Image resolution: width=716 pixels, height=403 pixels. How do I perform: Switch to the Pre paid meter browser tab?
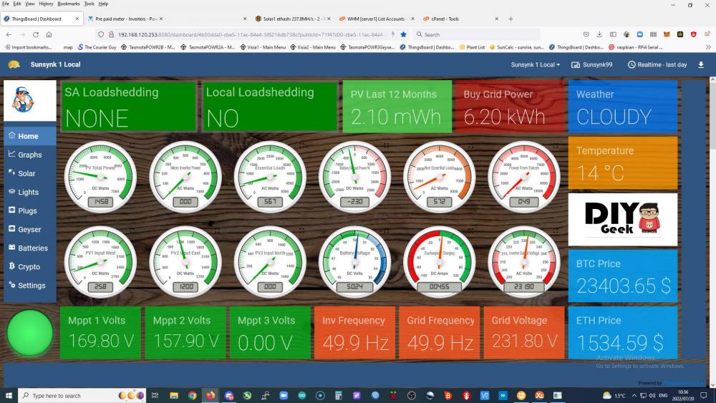click(125, 19)
